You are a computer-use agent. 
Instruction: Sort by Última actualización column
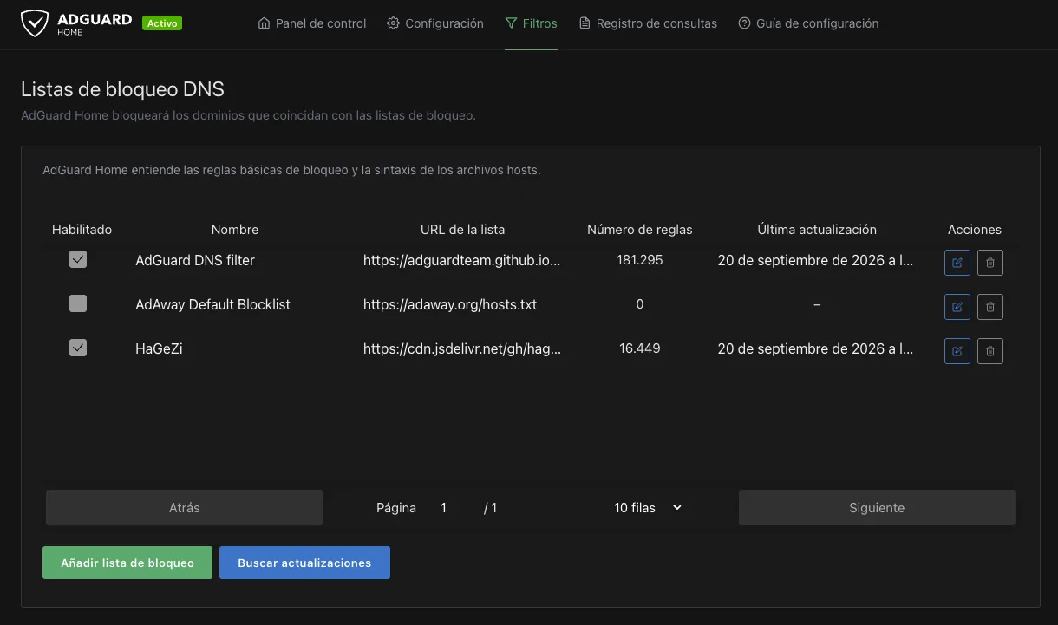pos(817,230)
